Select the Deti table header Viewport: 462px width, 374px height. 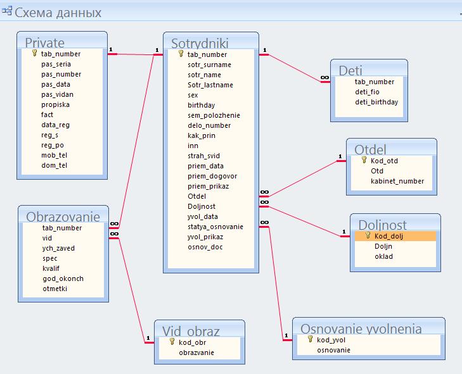[x=369, y=68]
